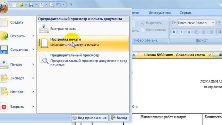
Task: Expand the submenu arrow next to Открыть...
Action: pos(33,36)
